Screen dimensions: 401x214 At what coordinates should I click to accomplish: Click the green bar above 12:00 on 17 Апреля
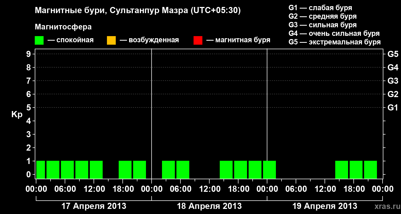pos(96,170)
